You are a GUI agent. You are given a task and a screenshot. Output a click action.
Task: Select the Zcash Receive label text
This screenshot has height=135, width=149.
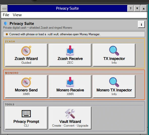click(70, 59)
